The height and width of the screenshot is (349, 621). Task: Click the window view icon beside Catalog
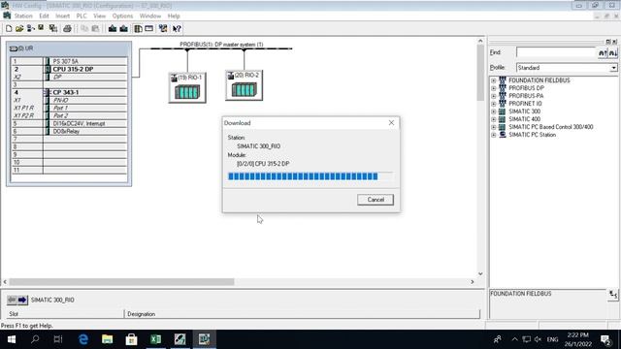pyautogui.click(x=148, y=28)
